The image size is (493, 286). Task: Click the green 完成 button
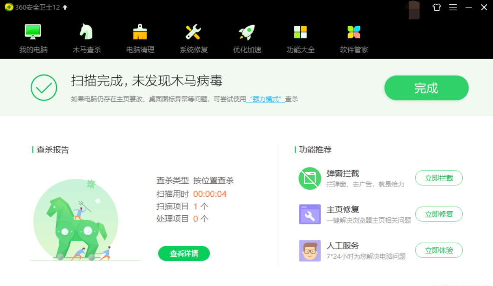426,88
